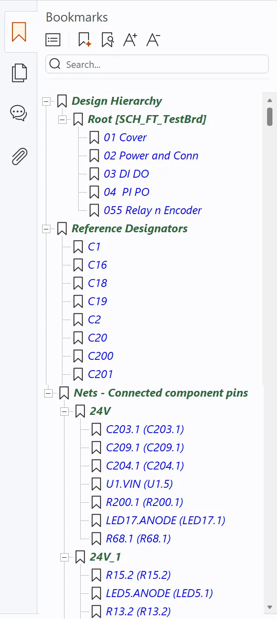Jump to U1.VIN (U1.5) pin bookmark
The image size is (277, 619).
[x=139, y=484]
